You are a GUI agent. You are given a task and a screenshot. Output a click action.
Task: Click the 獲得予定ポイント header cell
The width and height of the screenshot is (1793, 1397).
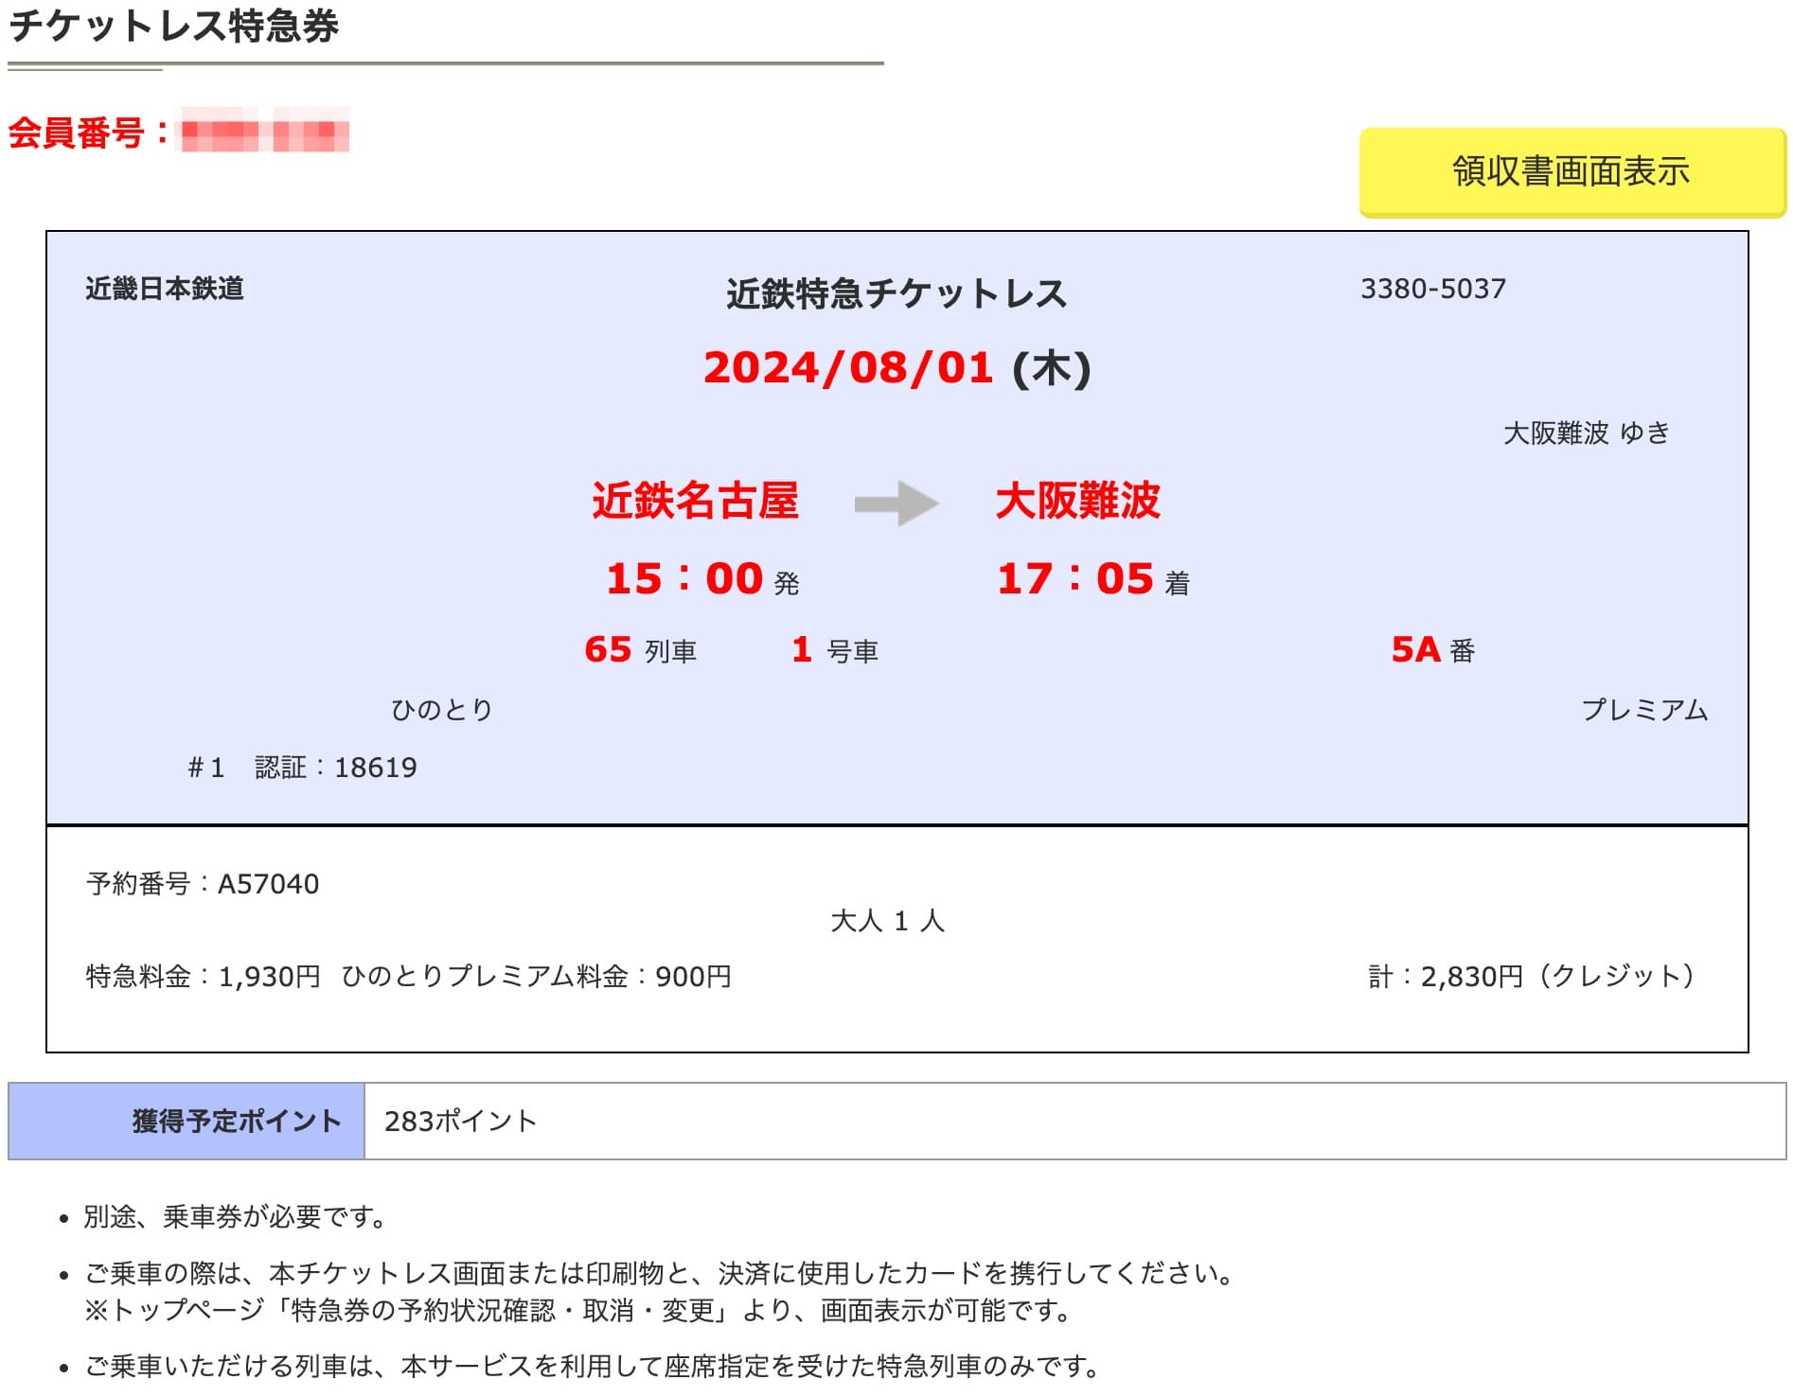pyautogui.click(x=186, y=1122)
